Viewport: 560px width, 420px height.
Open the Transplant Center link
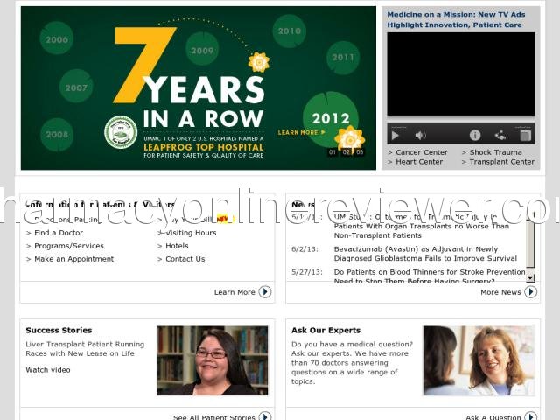[x=501, y=162]
